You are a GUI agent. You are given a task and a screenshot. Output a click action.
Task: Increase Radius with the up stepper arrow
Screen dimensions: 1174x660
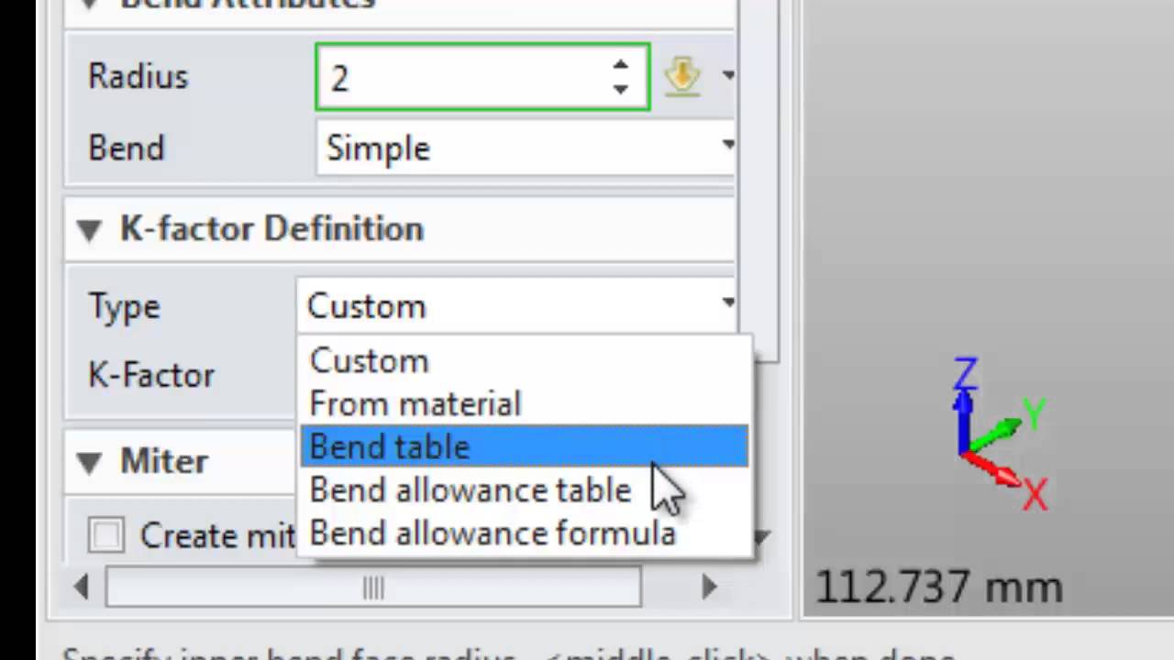tap(621, 66)
